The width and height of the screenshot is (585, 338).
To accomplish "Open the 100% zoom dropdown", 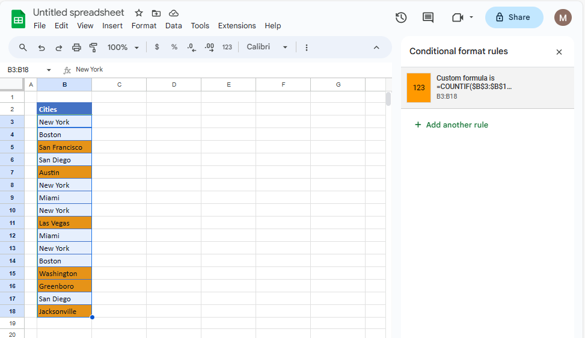I will coord(123,48).
